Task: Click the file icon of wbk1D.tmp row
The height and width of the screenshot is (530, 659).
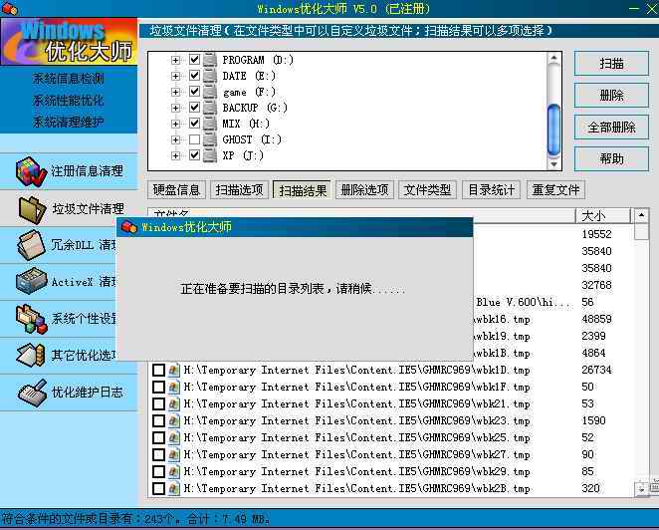Action: point(173,371)
